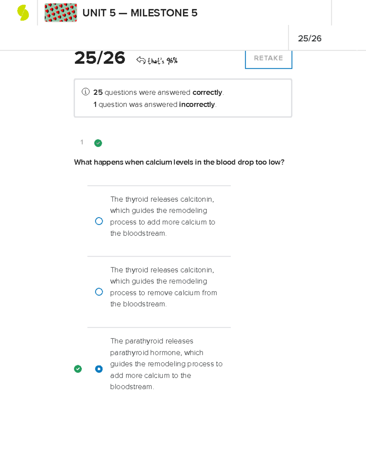Click the question text about calcium levels

click(179, 162)
